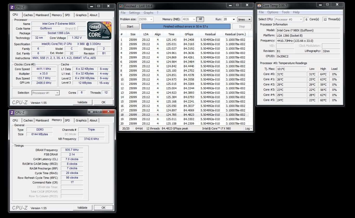The image size is (355, 218).
Task: Click the Tj. Max 101°C field in Core Temp
Action: (291, 69)
